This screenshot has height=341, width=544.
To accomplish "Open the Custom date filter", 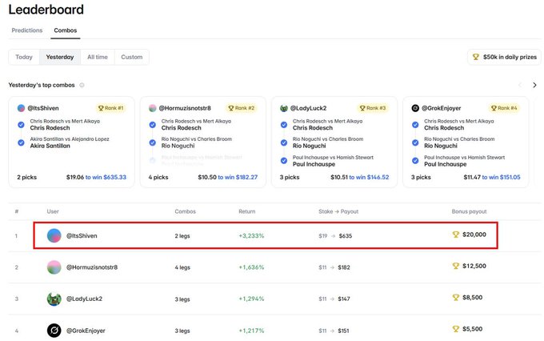I will (132, 57).
